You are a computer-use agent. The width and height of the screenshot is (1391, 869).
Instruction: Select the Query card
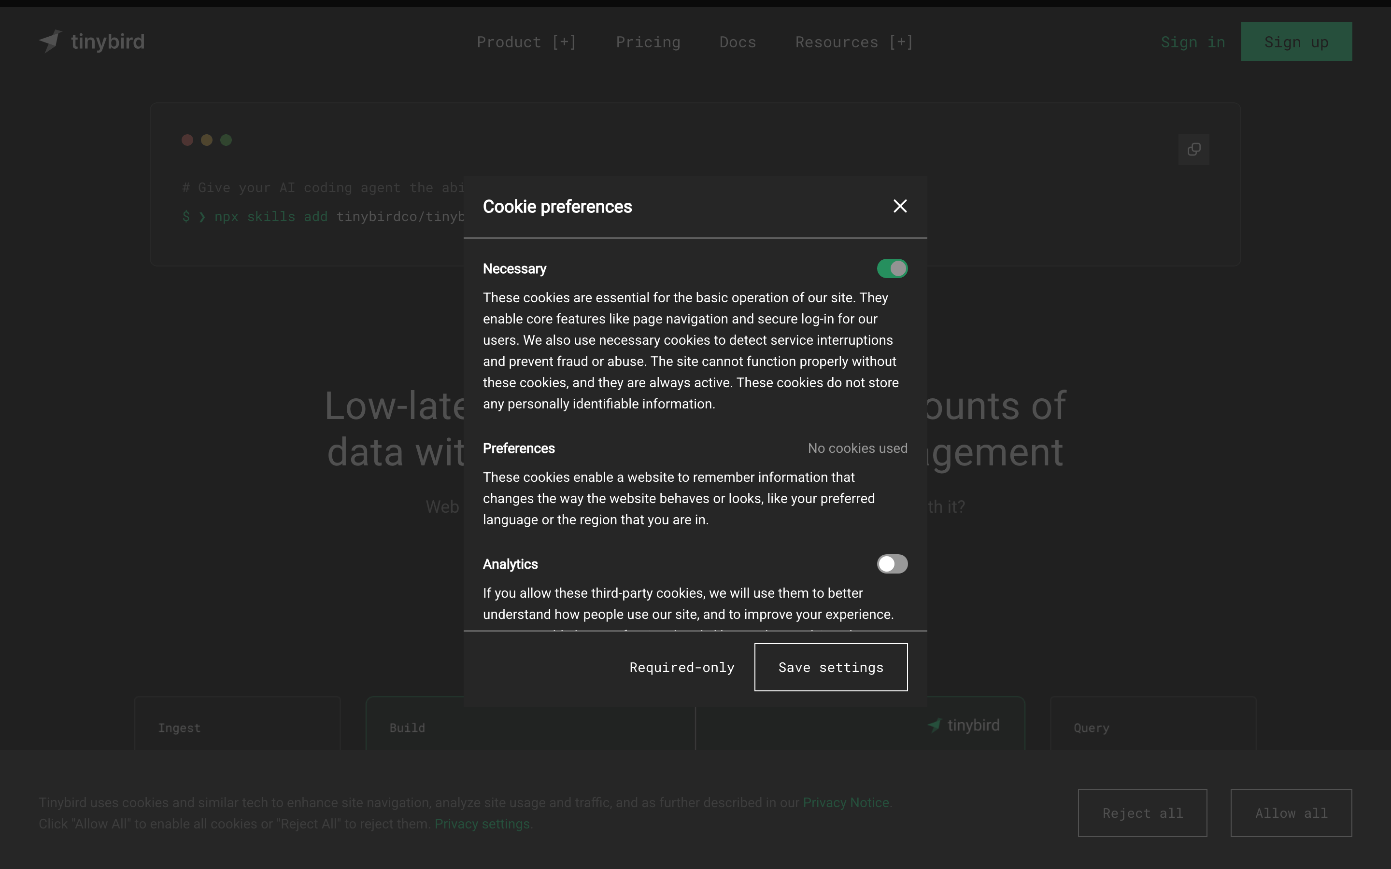1153,724
